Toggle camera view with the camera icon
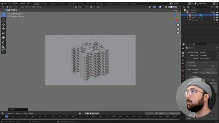 tap(178, 33)
